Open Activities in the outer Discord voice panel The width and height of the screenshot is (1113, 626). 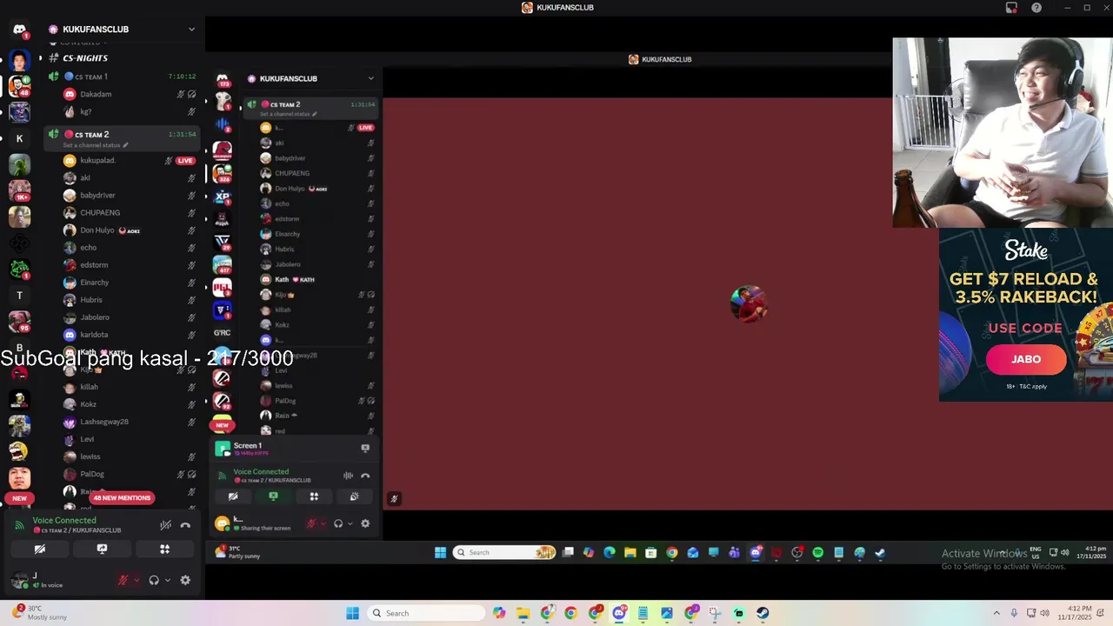point(164,549)
